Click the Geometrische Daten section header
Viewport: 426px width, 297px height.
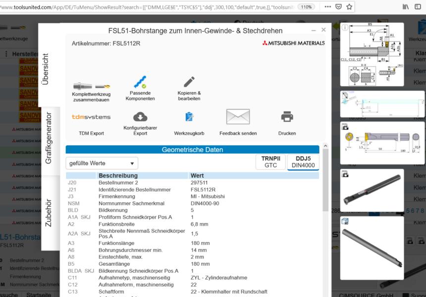(192, 149)
